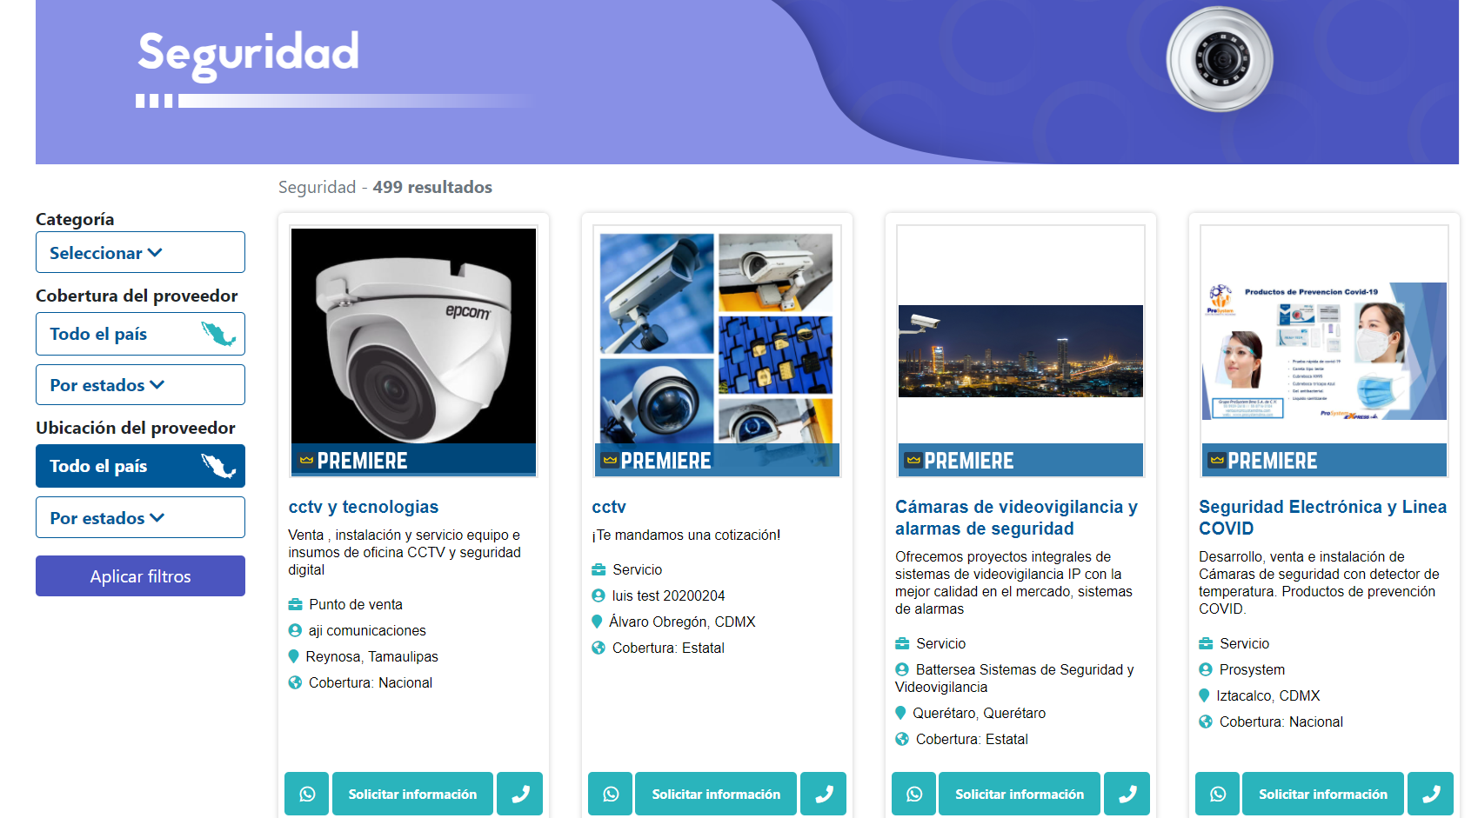Click phone icon on cctv y tecnologias card

click(x=520, y=794)
